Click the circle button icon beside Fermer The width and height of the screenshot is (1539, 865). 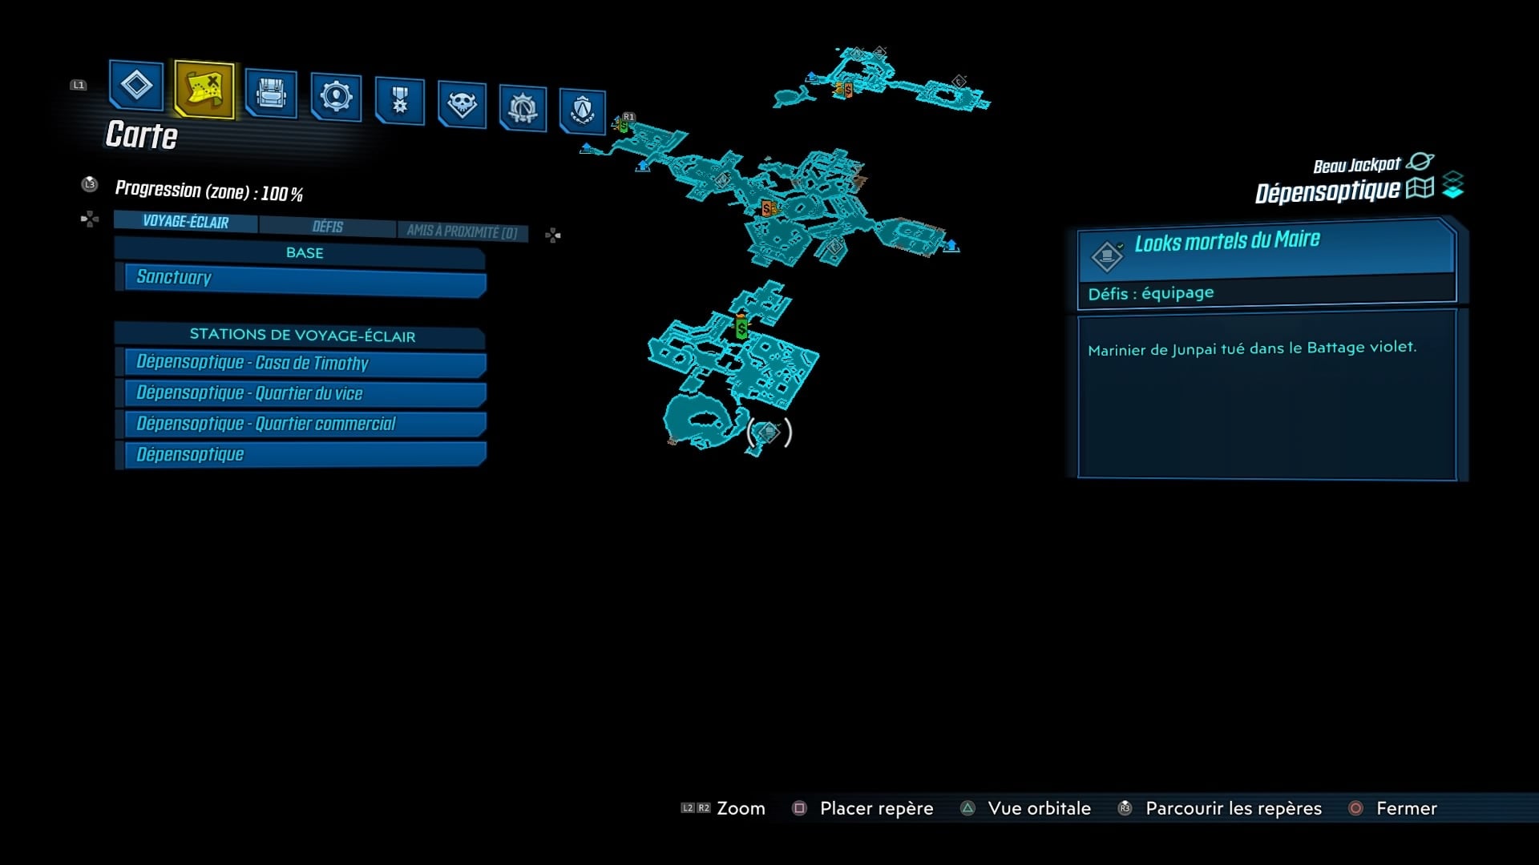pyautogui.click(x=1355, y=808)
